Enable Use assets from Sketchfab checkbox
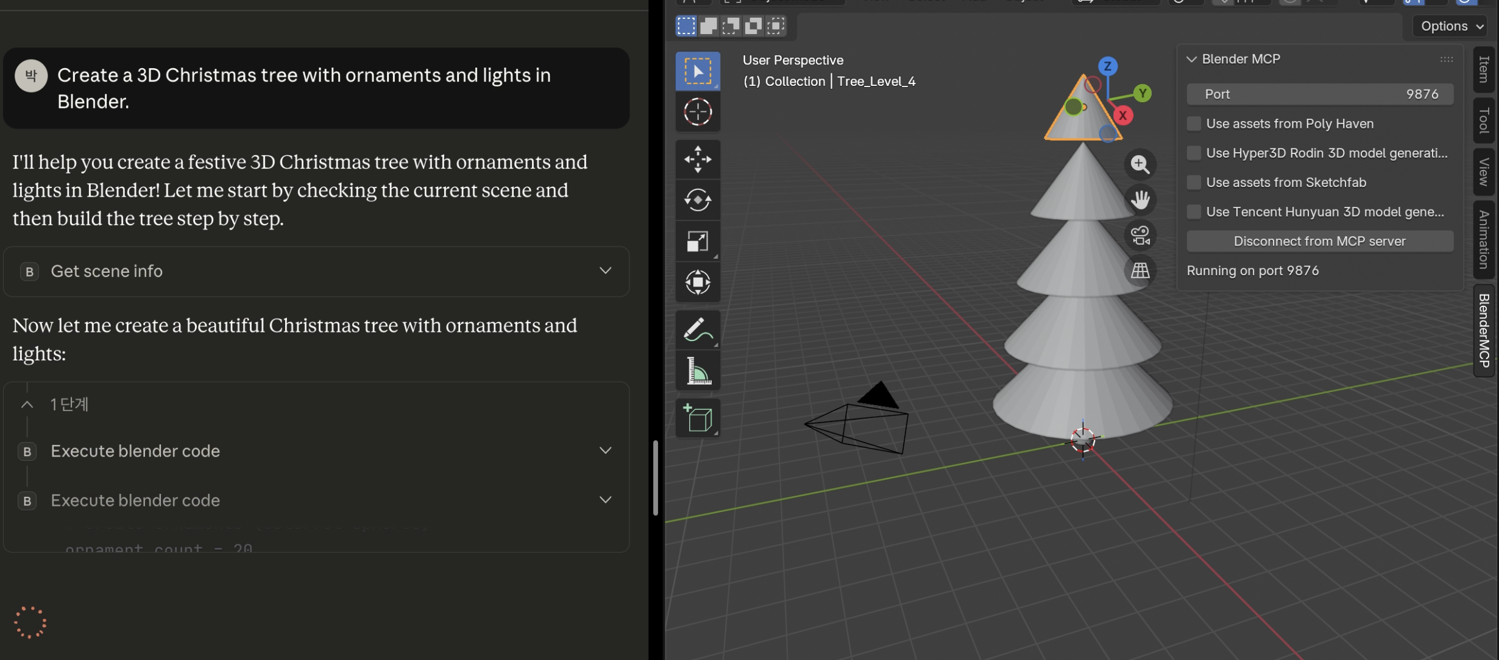 pyautogui.click(x=1194, y=182)
